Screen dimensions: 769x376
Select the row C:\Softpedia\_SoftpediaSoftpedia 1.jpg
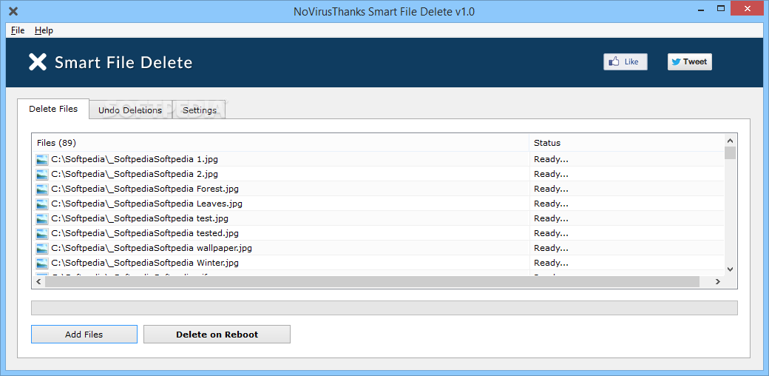pyautogui.click(x=378, y=160)
